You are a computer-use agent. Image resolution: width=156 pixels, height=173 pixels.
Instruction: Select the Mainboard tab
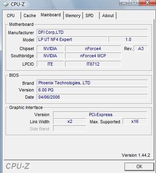coord(51,15)
